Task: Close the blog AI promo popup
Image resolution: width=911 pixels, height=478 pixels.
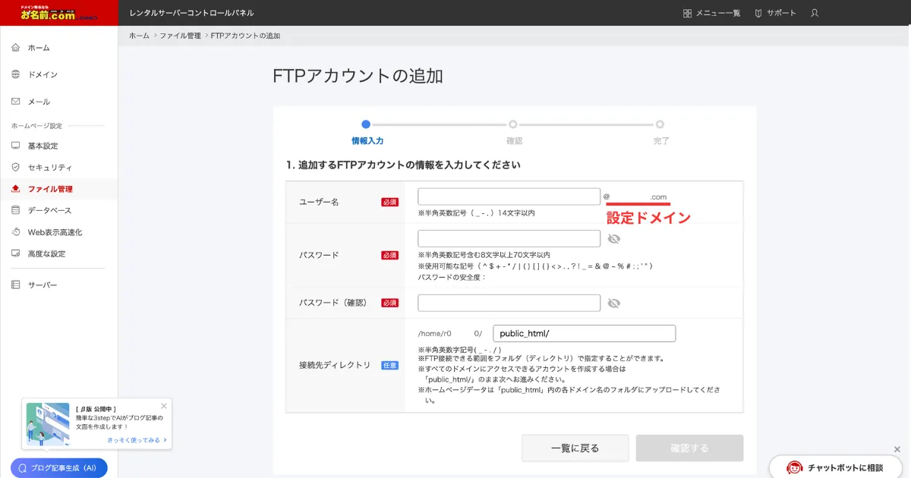Action: coord(164,406)
